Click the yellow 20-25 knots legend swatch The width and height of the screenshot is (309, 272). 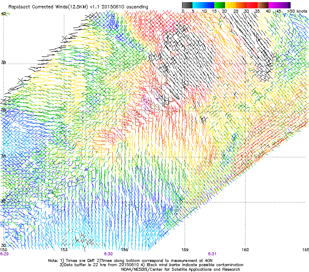coord(230,5)
